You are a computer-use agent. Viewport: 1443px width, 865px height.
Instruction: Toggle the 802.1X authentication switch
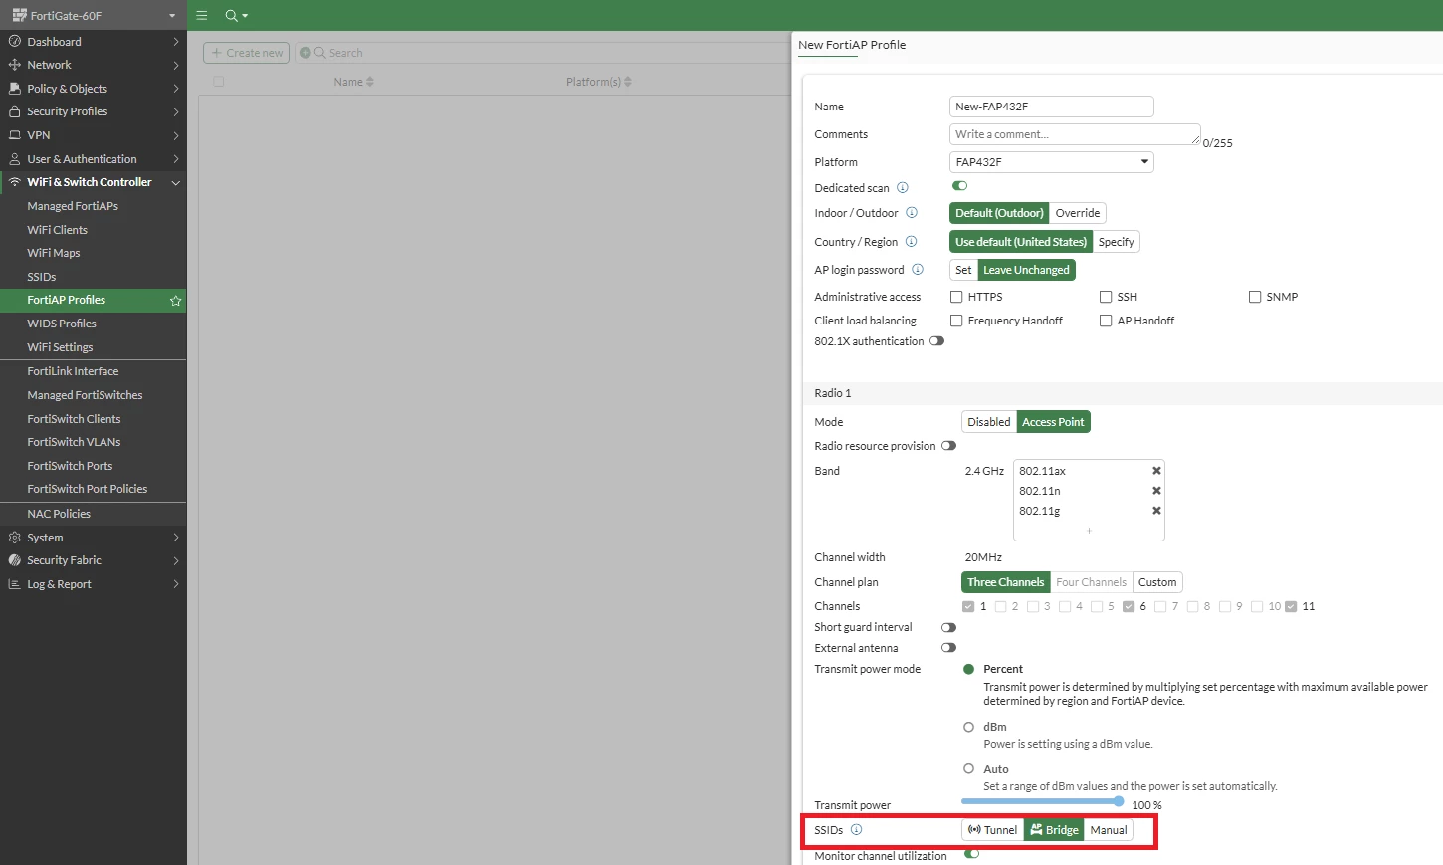936,341
